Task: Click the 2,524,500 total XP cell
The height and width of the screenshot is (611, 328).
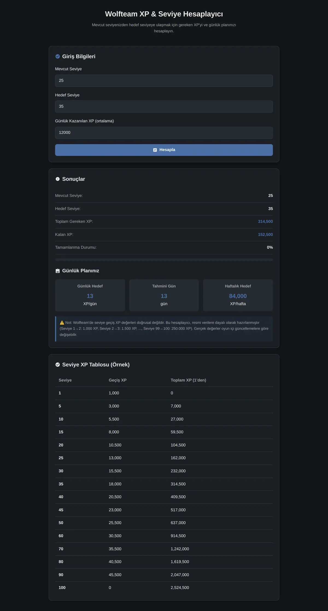Action: (x=180, y=587)
